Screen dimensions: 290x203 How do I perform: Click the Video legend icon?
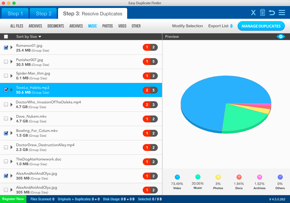click(x=177, y=177)
